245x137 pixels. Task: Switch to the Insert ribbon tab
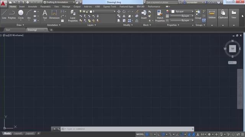click(22, 6)
